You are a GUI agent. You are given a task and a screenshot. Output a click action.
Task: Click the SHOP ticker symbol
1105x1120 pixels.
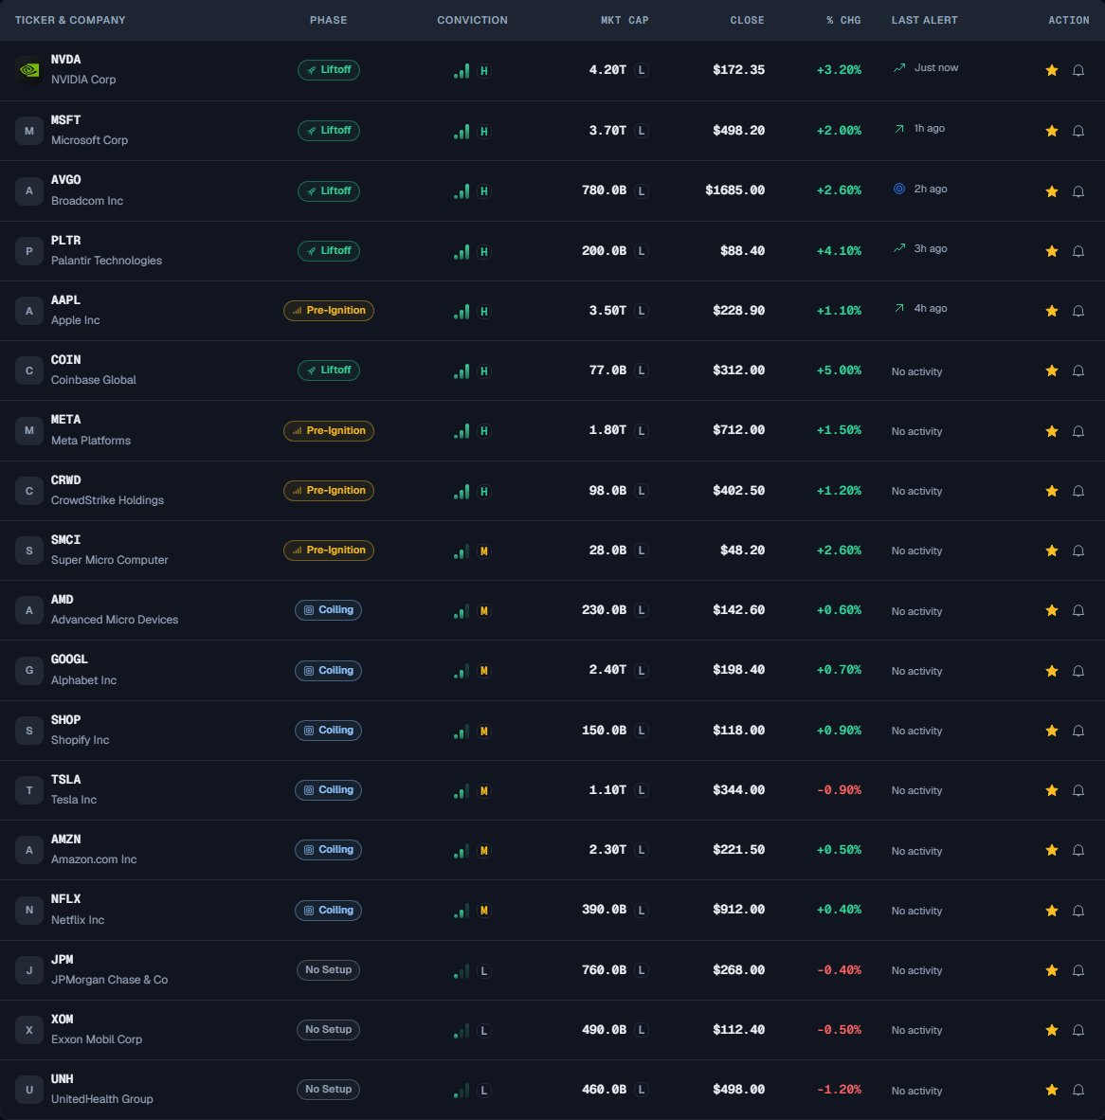(65, 720)
